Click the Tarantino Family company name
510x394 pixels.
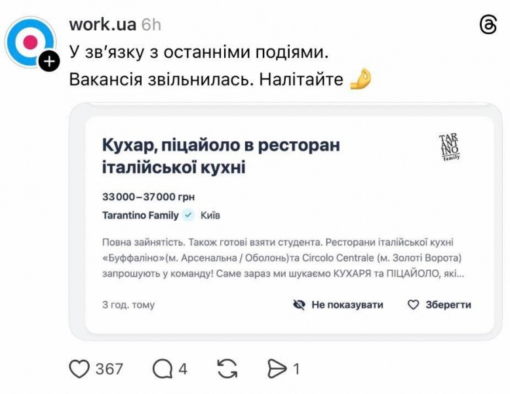coord(140,215)
